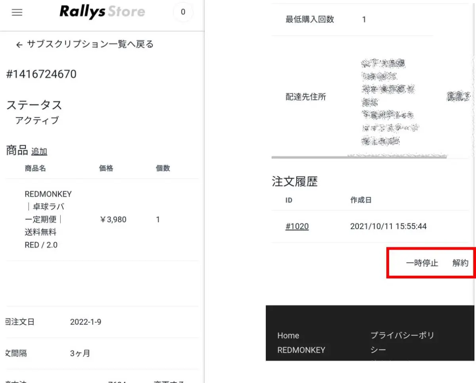
Task: Open REDMONKEY footer link
Action: point(301,350)
